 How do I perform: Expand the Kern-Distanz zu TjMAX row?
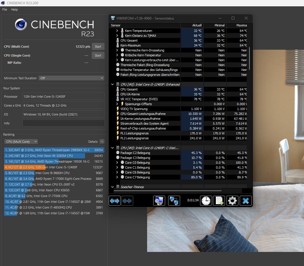pyautogui.click(x=117, y=36)
